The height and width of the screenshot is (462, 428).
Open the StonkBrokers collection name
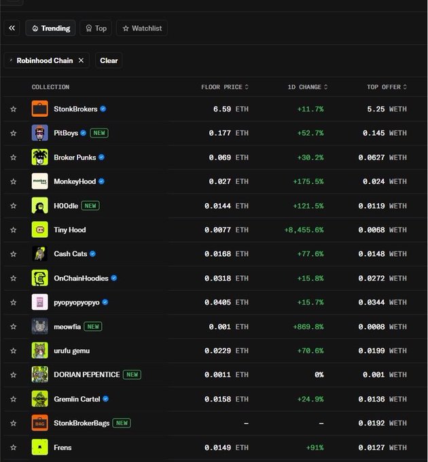click(x=75, y=109)
